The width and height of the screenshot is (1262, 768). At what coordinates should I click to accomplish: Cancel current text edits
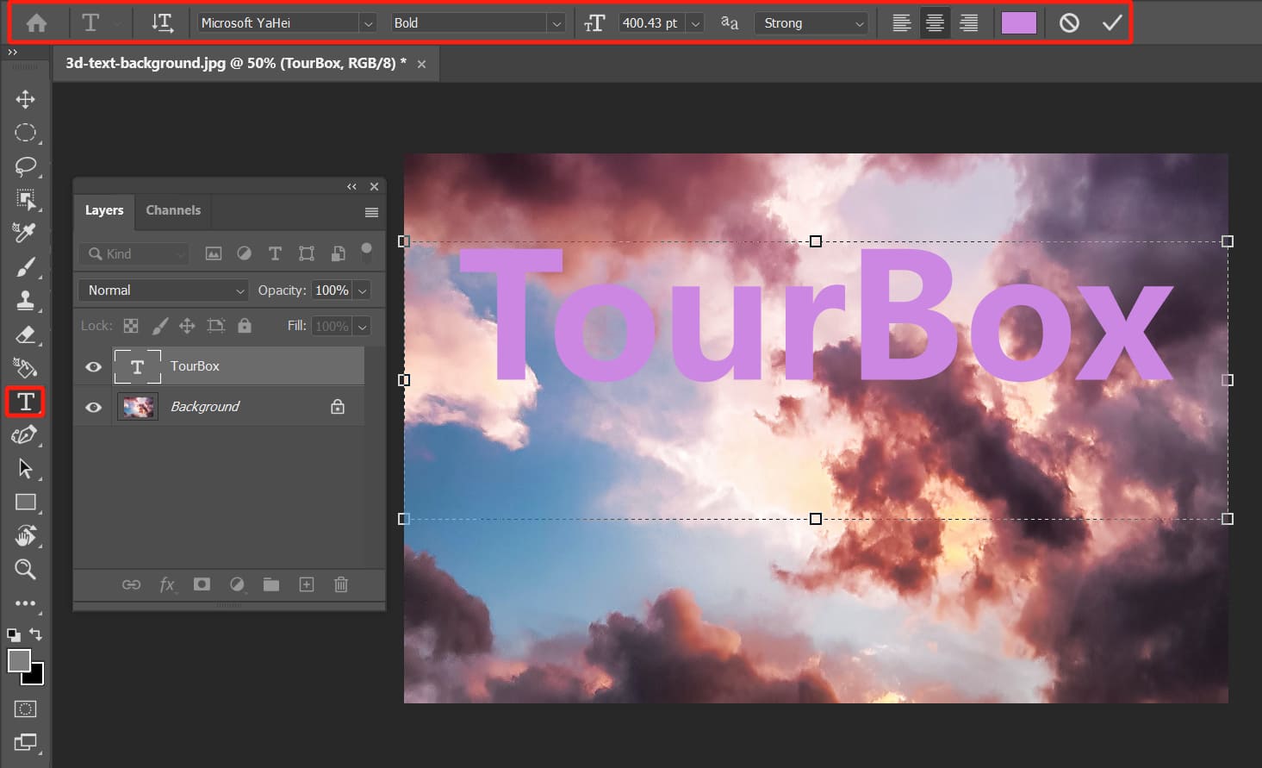coord(1069,23)
